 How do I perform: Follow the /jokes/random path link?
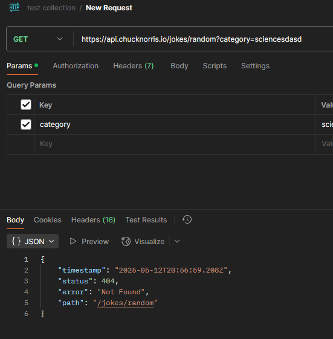126,303
